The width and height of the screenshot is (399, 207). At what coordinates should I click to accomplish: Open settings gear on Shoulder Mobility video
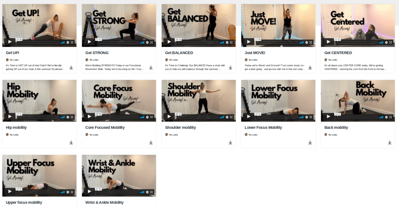[x=227, y=117]
